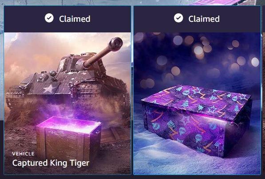Screen dimensions: 265x179
Task: Click the purple glow on the crate lid
Action: pos(69,124)
